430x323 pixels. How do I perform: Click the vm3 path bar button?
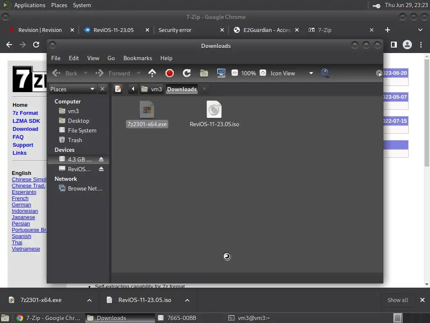(152, 89)
